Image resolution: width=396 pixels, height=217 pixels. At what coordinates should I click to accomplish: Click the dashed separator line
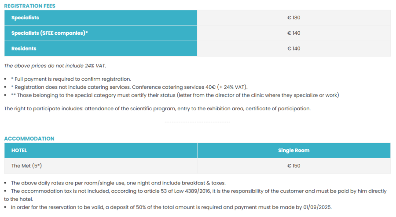[197, 122]
